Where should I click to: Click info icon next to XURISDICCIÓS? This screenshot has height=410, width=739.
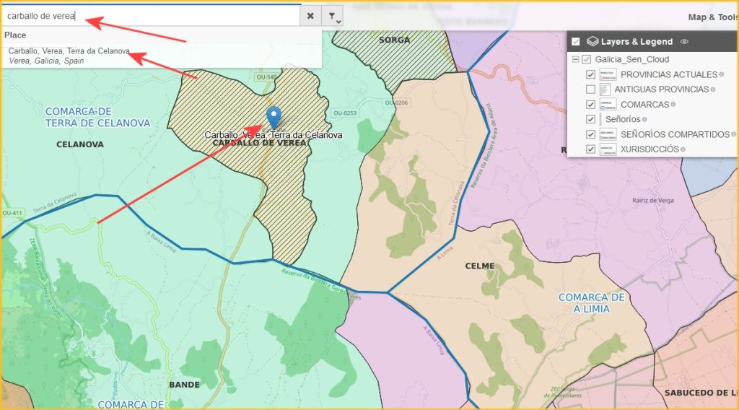click(x=683, y=149)
